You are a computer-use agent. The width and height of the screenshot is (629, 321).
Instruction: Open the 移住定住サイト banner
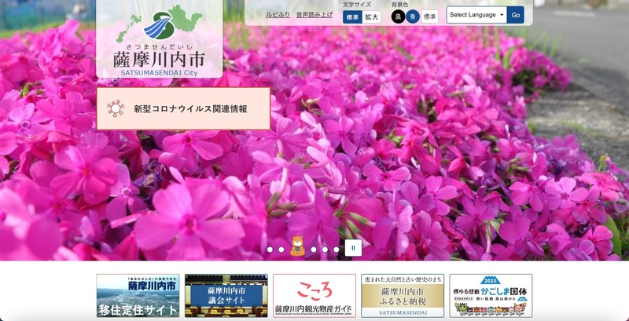pos(138,295)
